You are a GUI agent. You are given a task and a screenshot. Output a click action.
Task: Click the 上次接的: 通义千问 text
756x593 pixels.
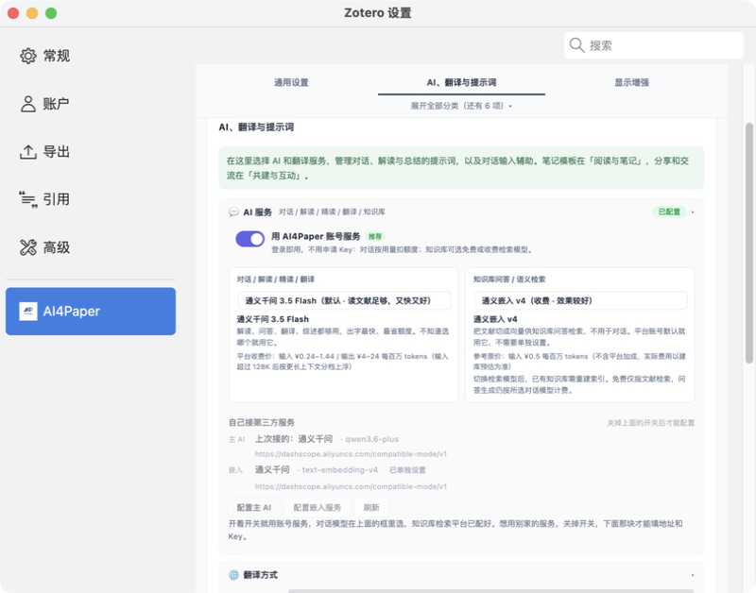click(294, 439)
